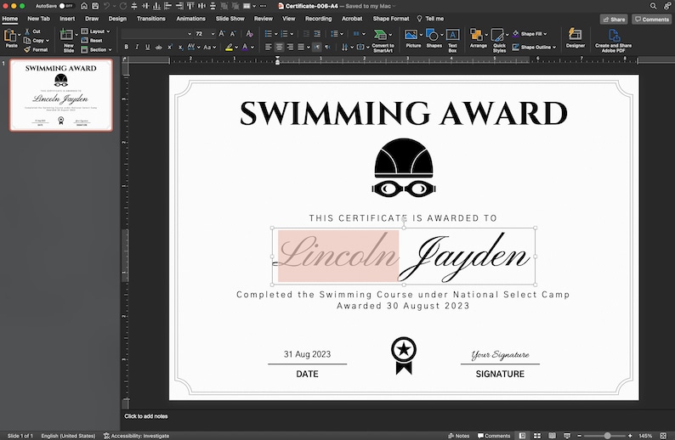Select slide 1 thumbnail

point(61,95)
